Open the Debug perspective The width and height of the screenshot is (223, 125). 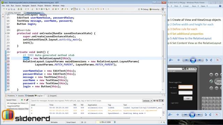click(145, 9)
